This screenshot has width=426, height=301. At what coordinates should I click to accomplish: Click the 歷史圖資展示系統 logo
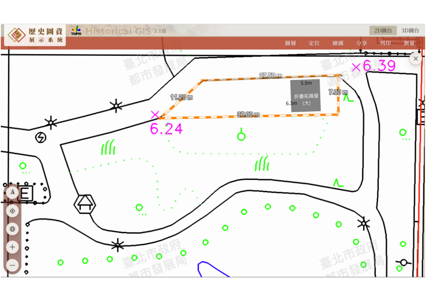click(35, 35)
